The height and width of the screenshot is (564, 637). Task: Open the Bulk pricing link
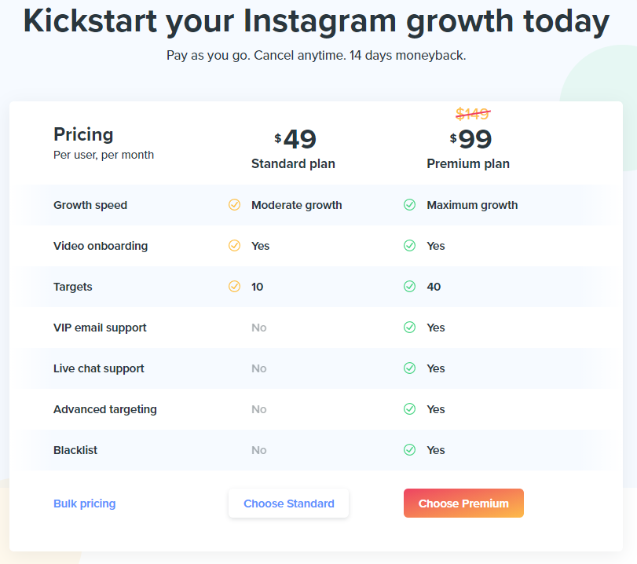[x=84, y=504]
